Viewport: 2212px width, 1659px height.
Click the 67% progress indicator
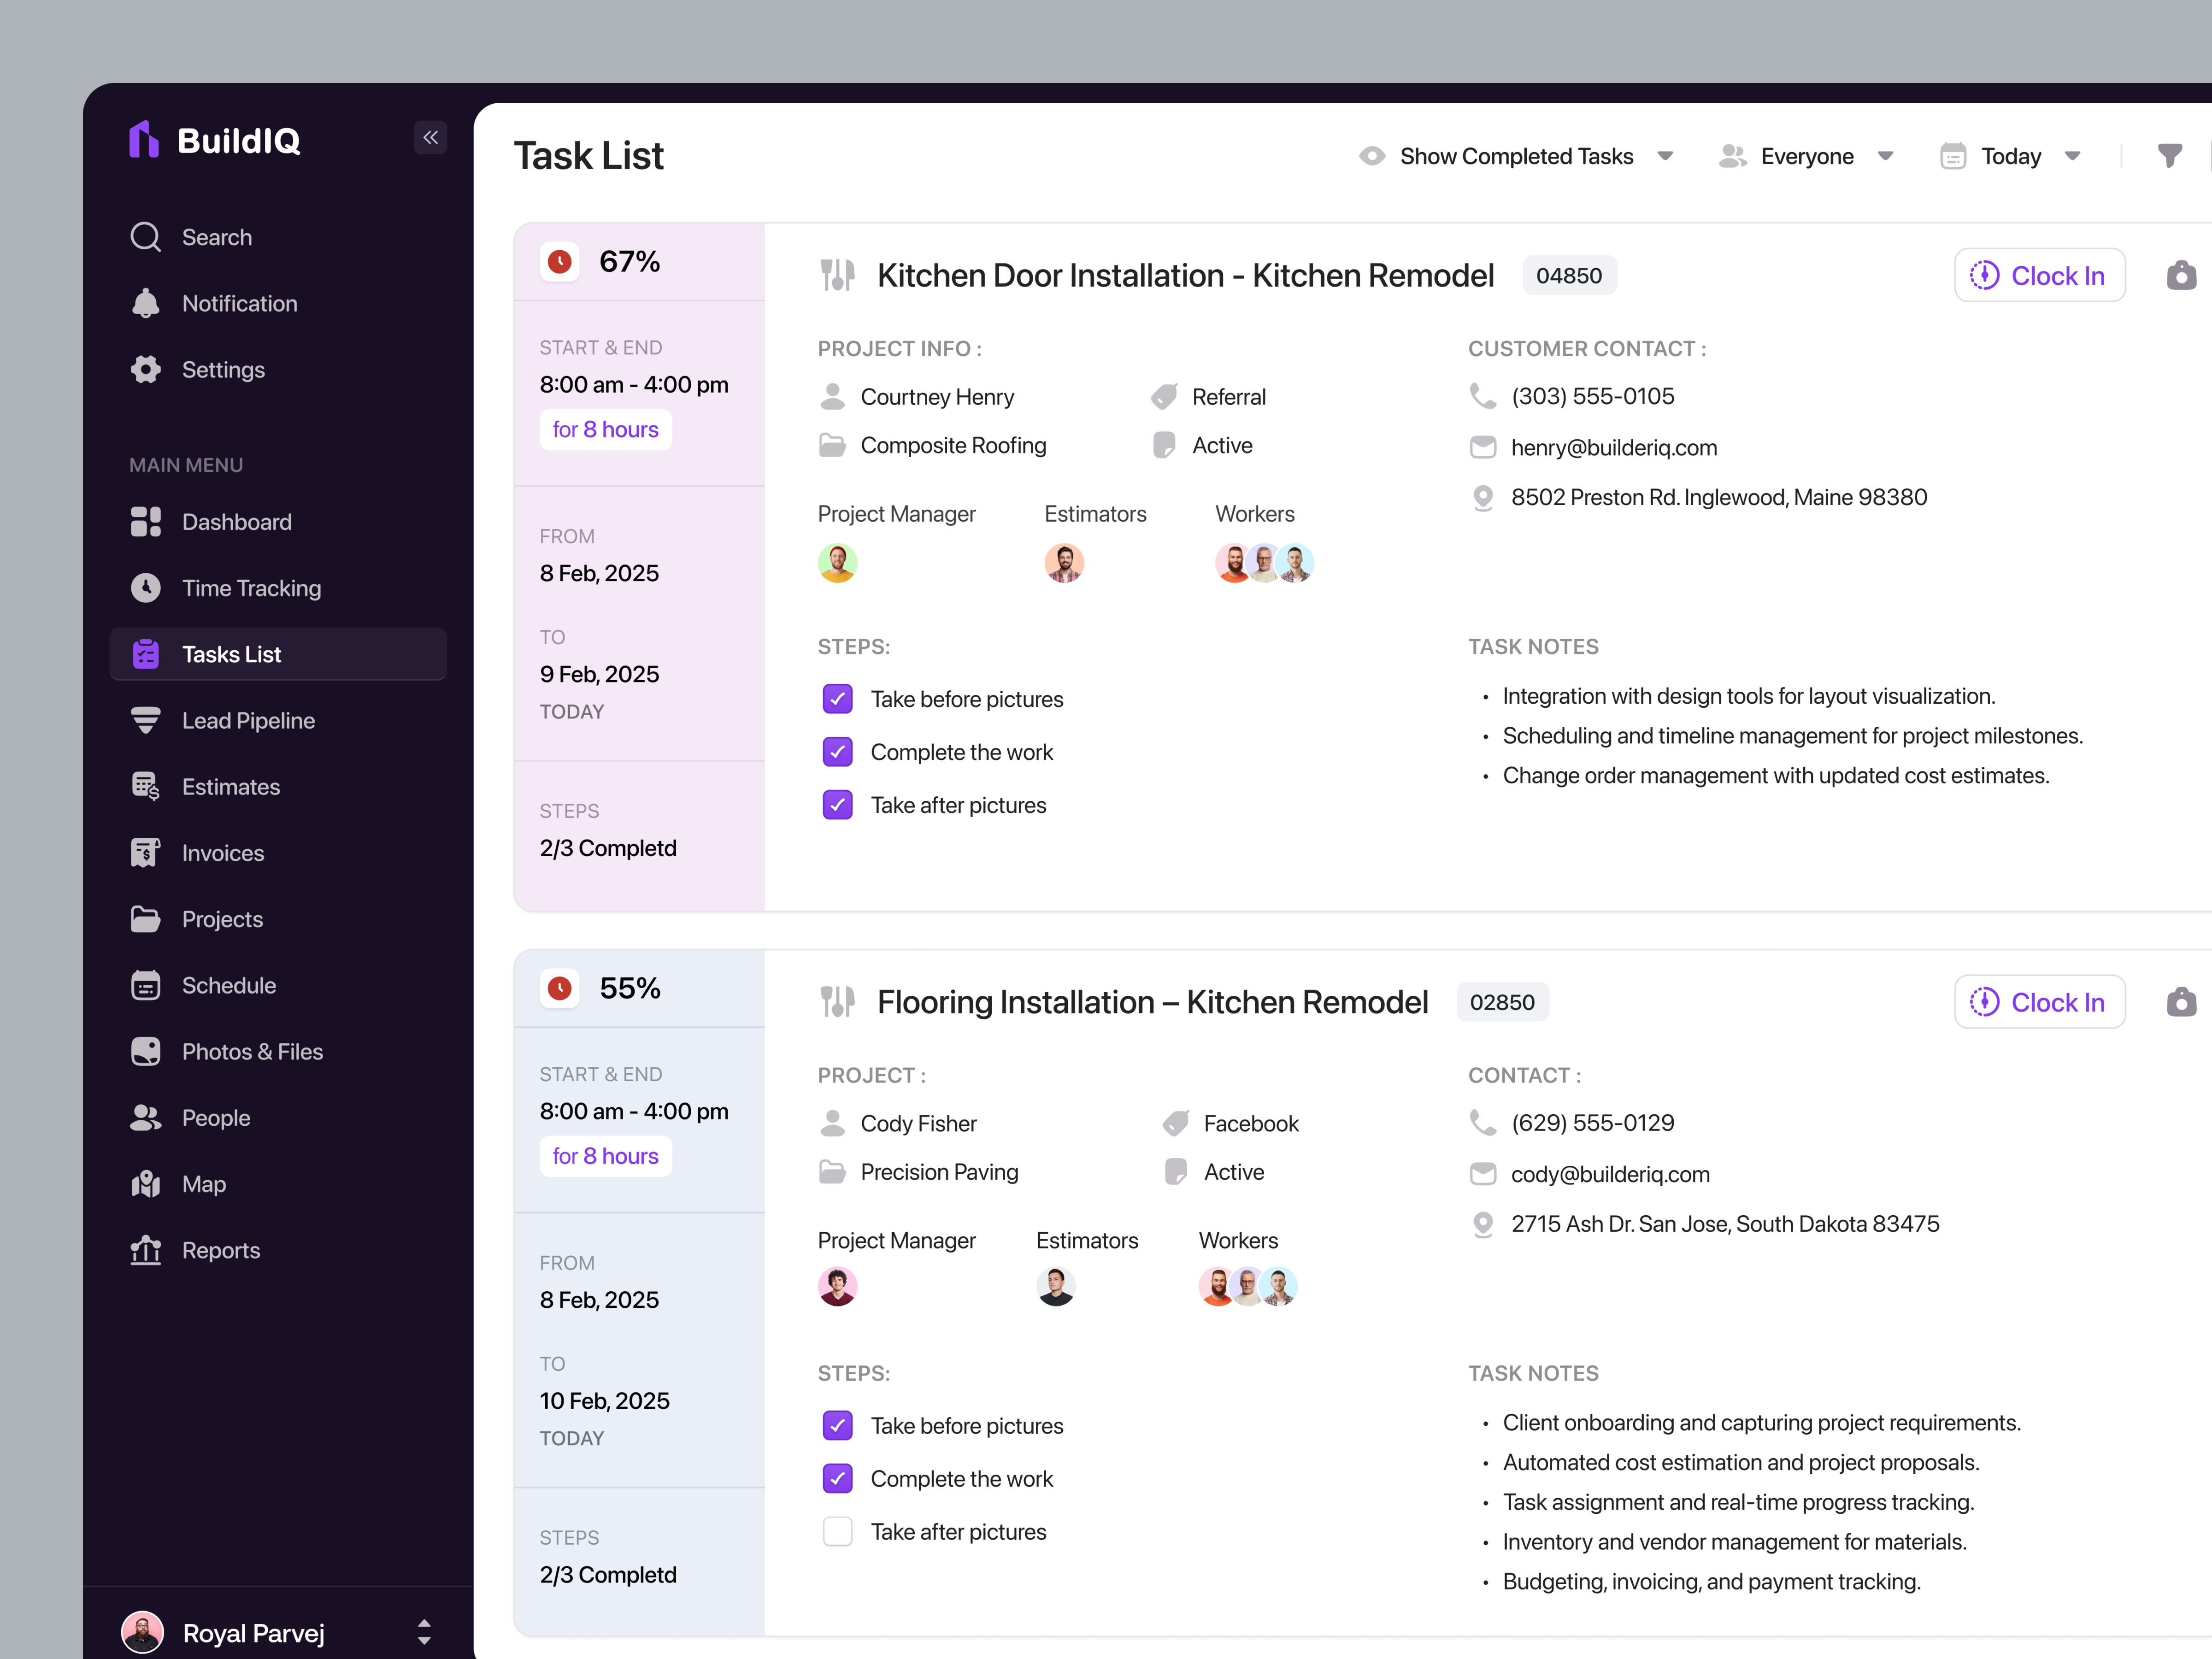(x=629, y=261)
